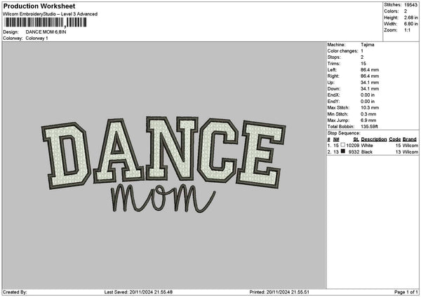
Task: Click the Black description in stop row 2
Action: (x=367, y=152)
